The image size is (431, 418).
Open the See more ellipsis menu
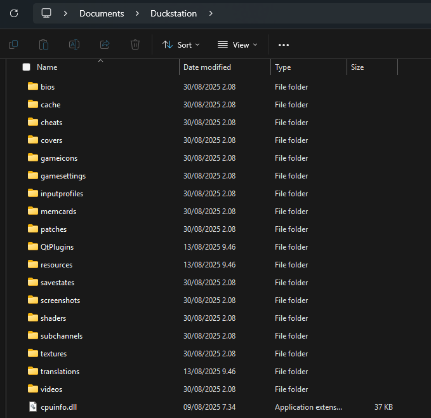coord(283,45)
